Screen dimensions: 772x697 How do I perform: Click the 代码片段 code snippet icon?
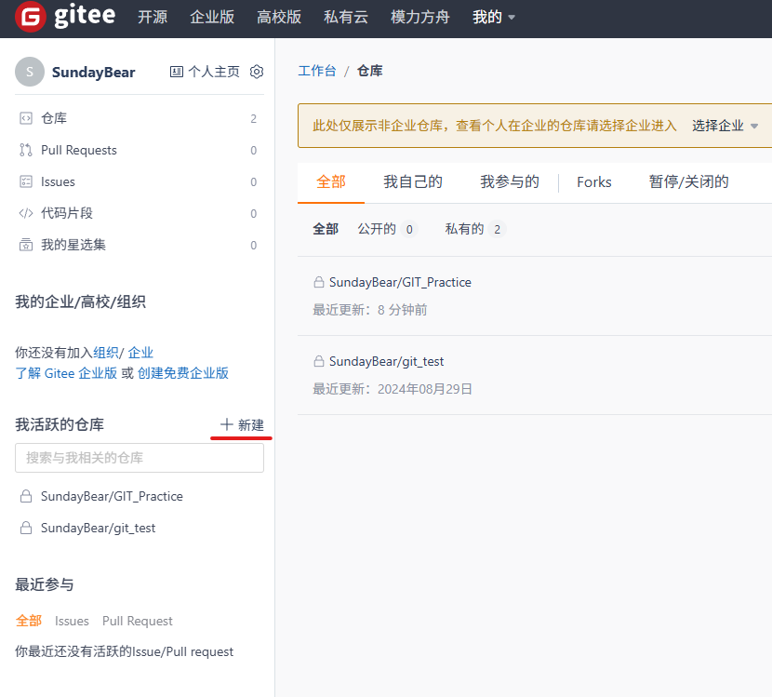pos(26,213)
